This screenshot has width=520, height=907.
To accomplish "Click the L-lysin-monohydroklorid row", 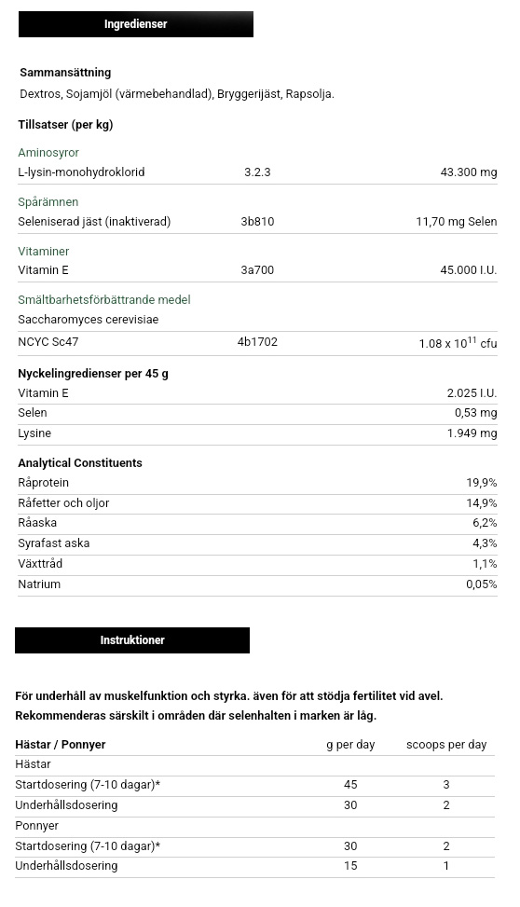I will 257,172.
